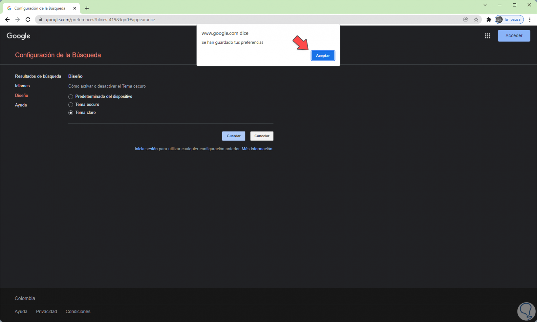Click the Colombia region text in footer
The width and height of the screenshot is (537, 322).
click(25, 298)
